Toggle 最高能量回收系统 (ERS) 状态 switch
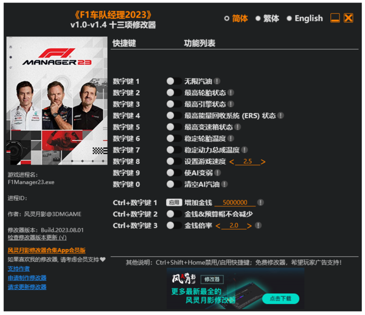365x315 pixels. click(x=174, y=115)
